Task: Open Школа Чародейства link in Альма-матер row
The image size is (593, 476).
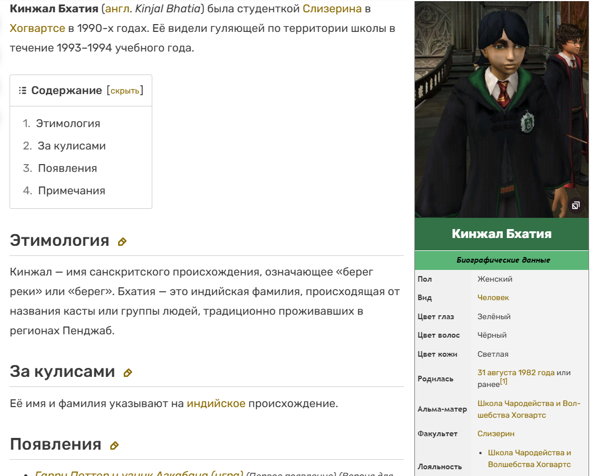Action: click(x=529, y=409)
